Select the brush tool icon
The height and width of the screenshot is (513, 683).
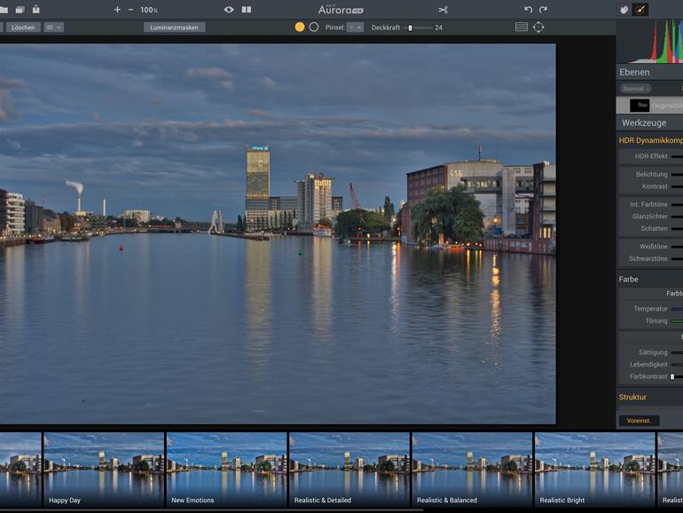(640, 10)
